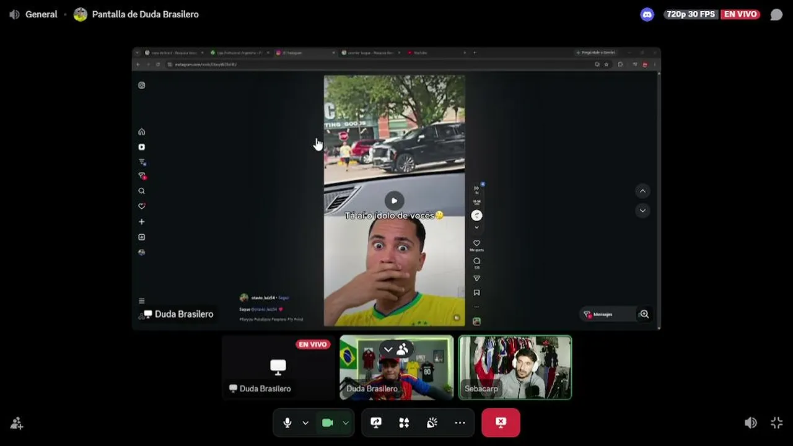Click the share screen button
Screen dimensions: 793x446
pyautogui.click(x=376, y=422)
